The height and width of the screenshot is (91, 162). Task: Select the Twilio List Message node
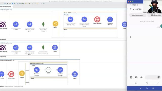pos(11,74)
